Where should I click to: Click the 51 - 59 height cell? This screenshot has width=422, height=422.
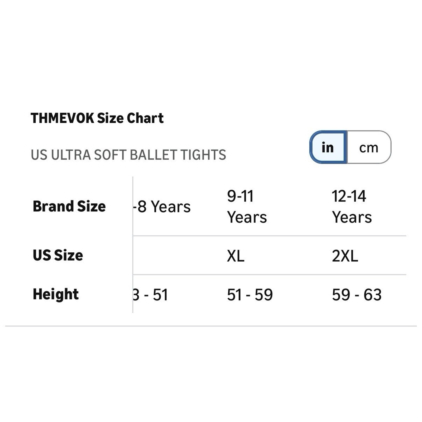coord(250,295)
